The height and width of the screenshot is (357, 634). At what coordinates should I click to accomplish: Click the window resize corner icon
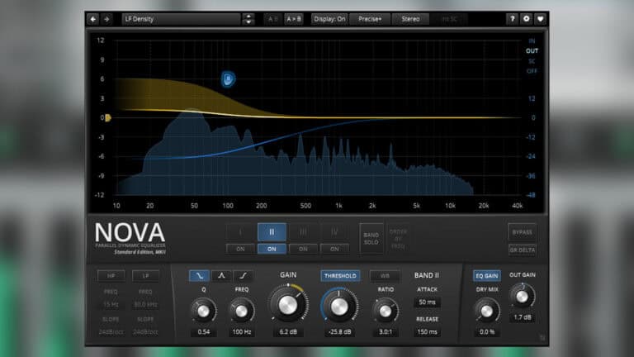pos(542,338)
